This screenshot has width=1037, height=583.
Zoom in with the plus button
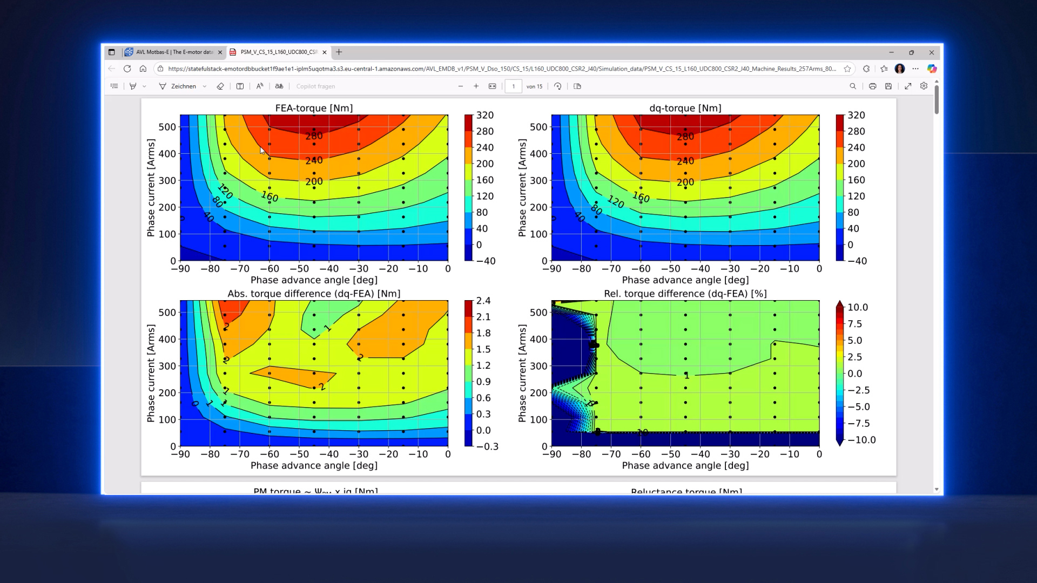[x=476, y=86]
